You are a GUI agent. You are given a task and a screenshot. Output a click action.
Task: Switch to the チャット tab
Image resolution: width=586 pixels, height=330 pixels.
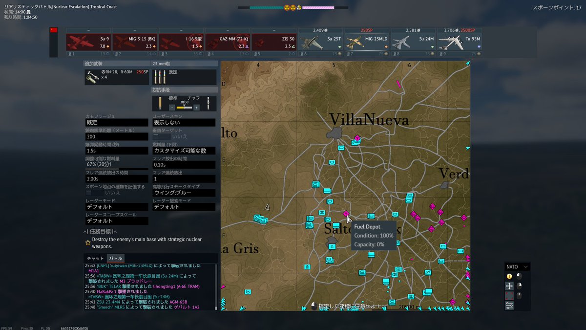[x=95, y=258]
